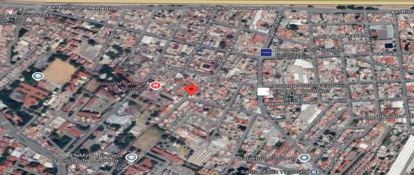The height and width of the screenshot is (175, 414).
Task: Click the ENMyH - Escuela Nacional de Medicina label
Action: (x=87, y=158)
